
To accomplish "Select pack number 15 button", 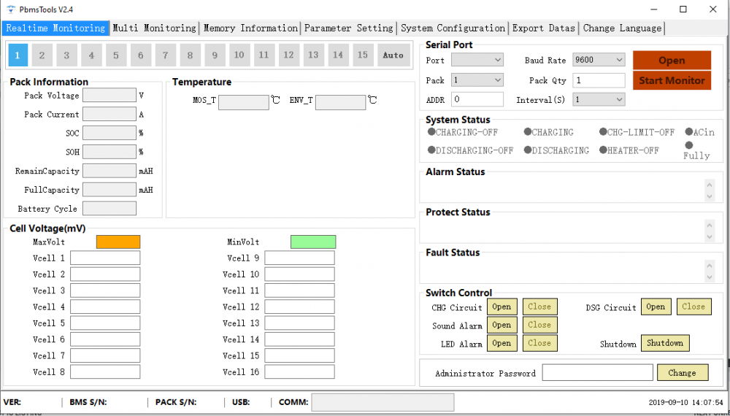I will point(363,55).
